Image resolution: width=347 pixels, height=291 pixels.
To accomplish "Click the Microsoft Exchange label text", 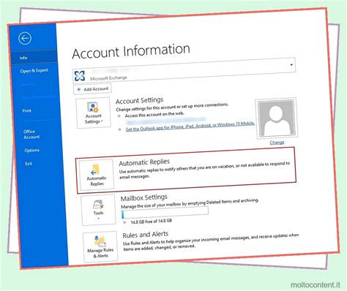I will click(x=108, y=78).
